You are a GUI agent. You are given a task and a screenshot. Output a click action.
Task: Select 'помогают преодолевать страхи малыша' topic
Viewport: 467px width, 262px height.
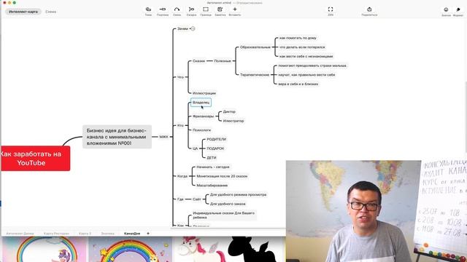[312, 65]
